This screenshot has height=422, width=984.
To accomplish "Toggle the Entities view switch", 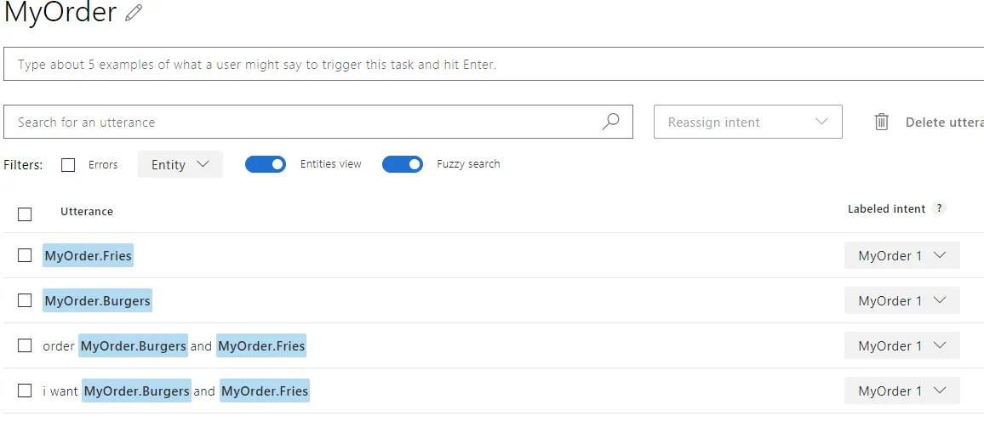I will [266, 164].
